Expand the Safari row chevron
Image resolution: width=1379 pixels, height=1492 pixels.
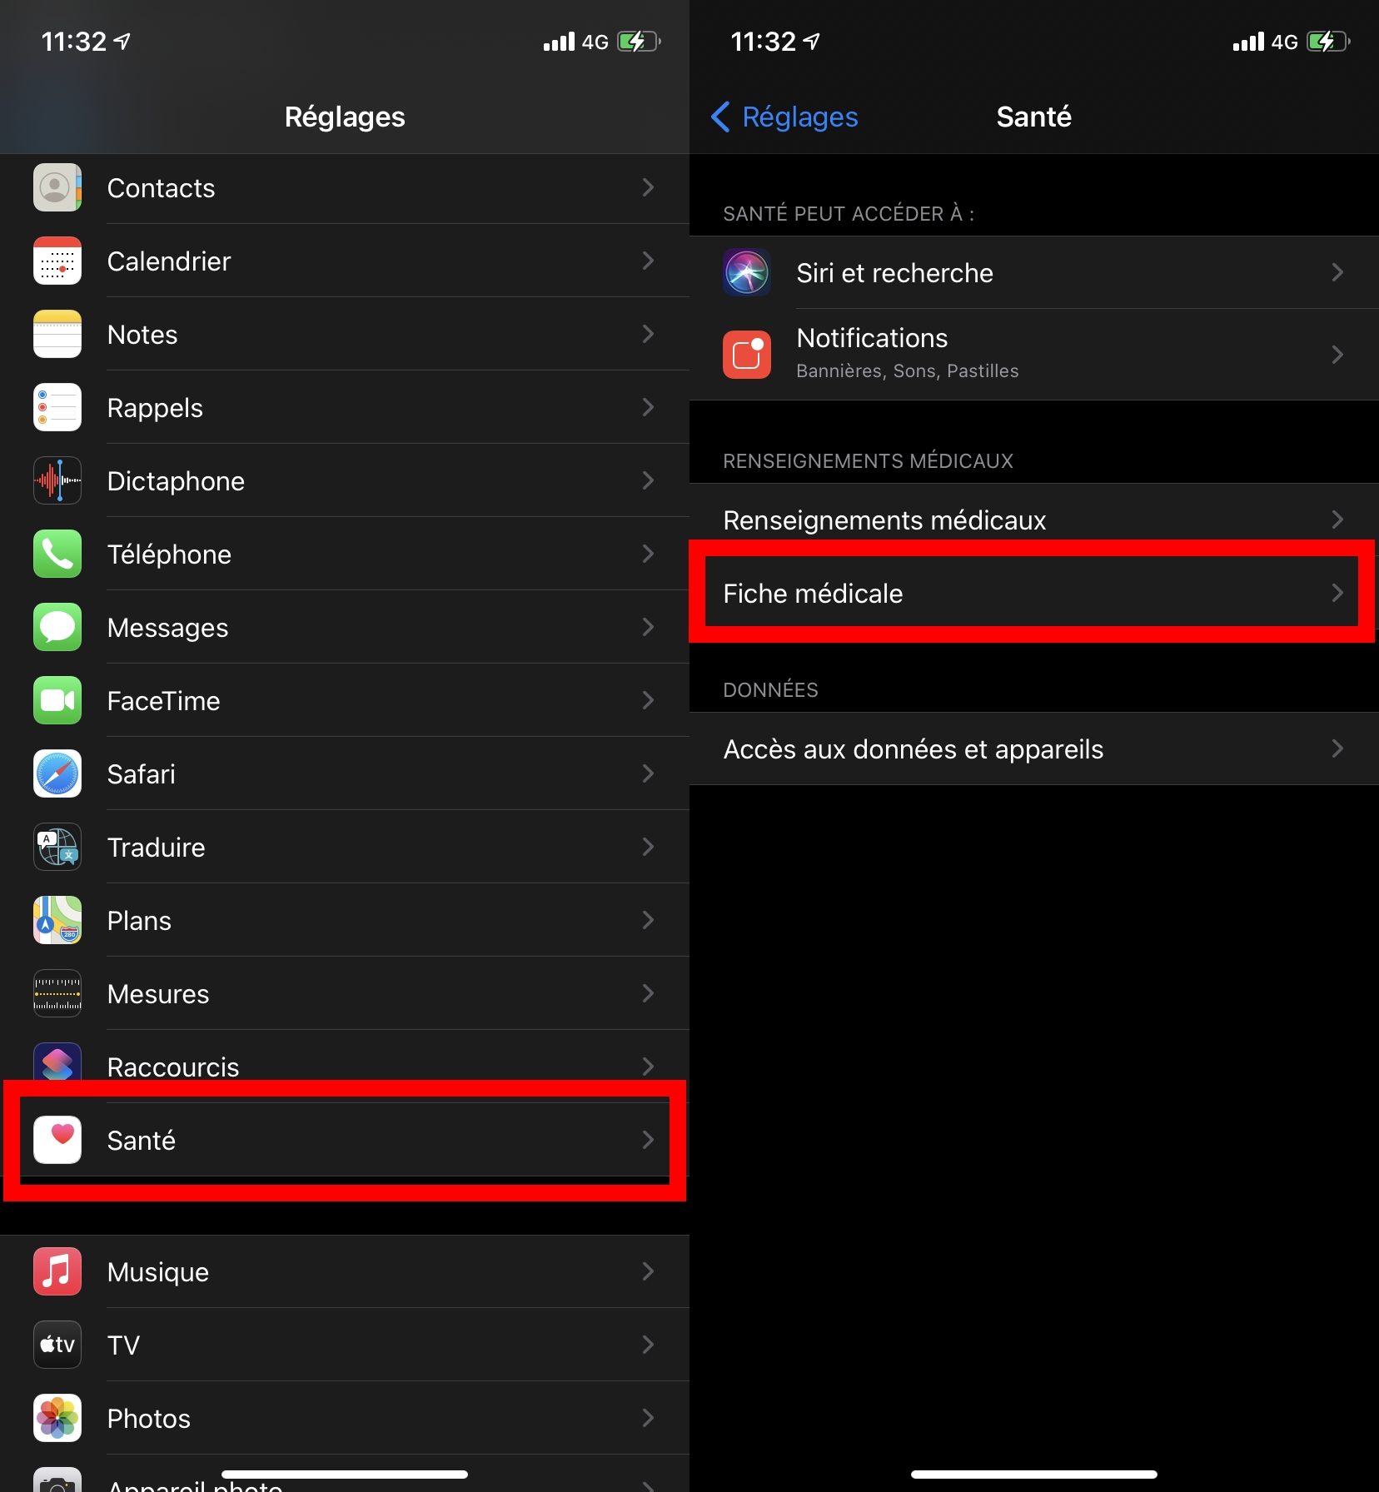[648, 774]
